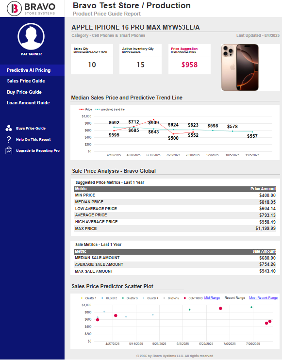Click the $909 data label on chart

click(x=153, y=123)
